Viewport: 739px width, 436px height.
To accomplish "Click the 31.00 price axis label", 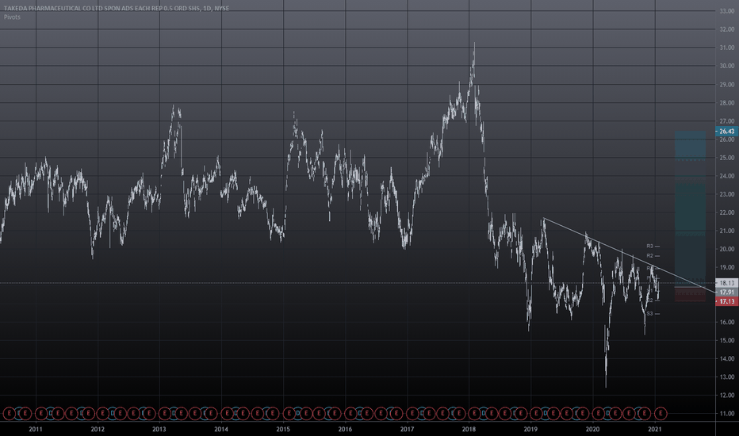I will 727,48.
